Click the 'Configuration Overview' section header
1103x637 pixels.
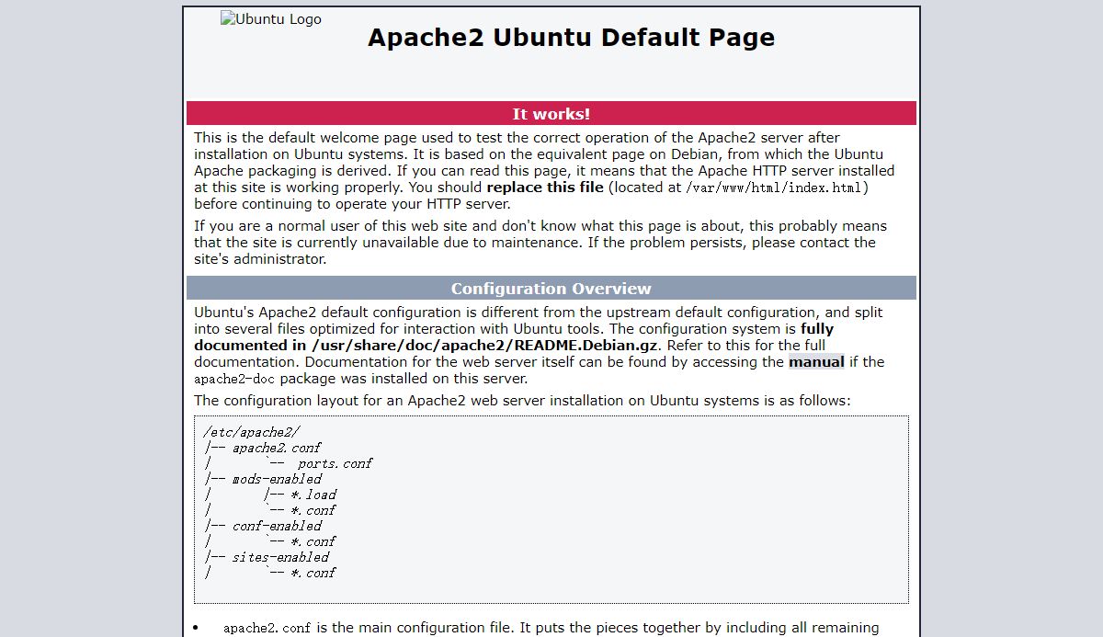pos(551,289)
